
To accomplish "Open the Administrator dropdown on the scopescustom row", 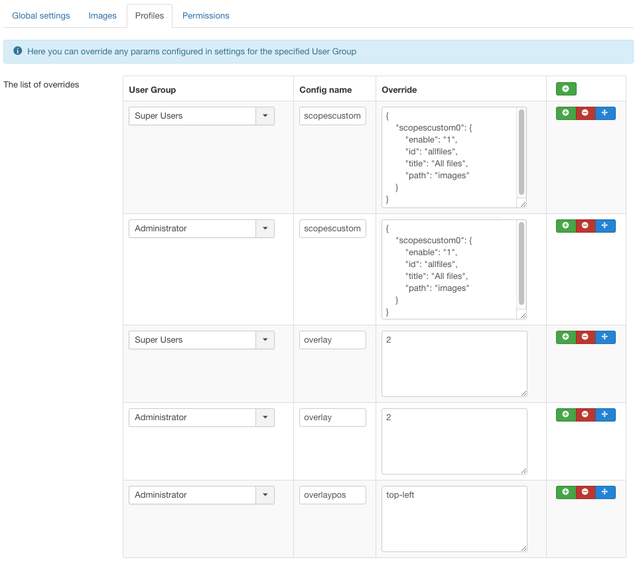I will (x=265, y=228).
